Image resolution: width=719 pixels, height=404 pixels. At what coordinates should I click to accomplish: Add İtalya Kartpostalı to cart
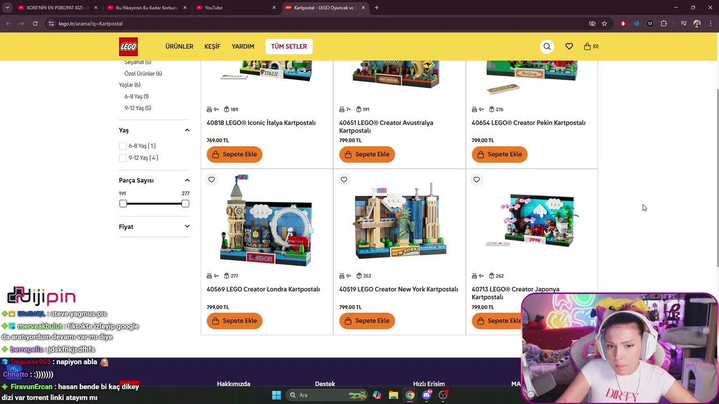pyautogui.click(x=234, y=154)
